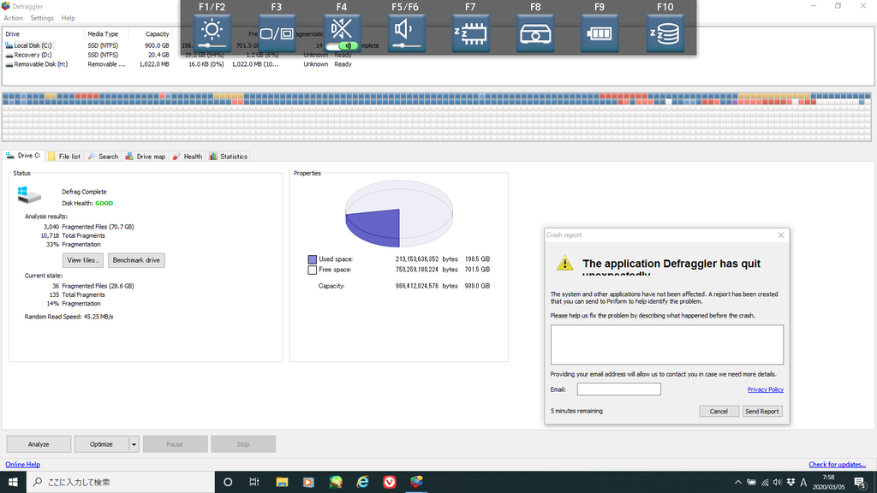Click the F1/F2 brightness icon

click(211, 34)
